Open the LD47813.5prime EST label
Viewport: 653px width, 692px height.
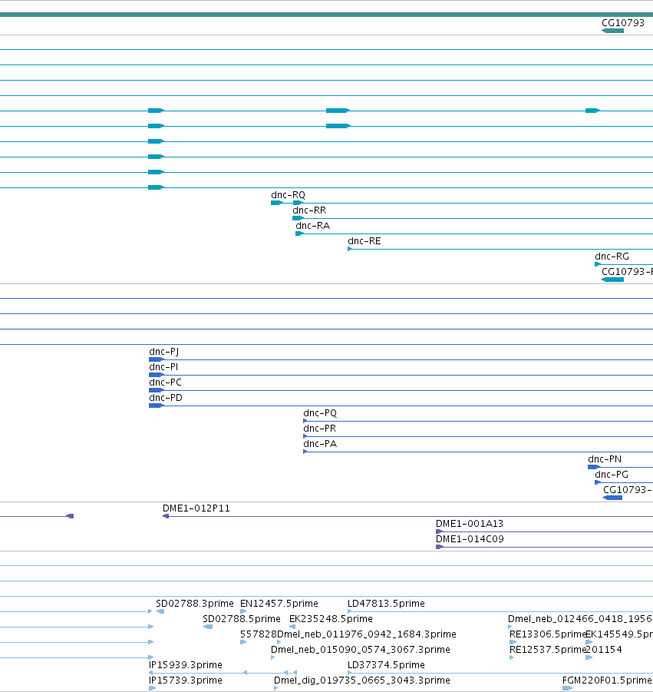click(x=386, y=604)
